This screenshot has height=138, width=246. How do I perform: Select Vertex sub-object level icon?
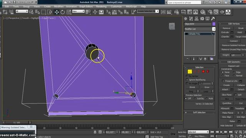pyautogui.click(x=190, y=72)
